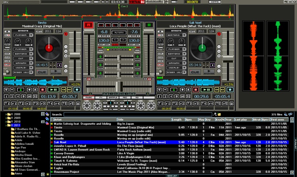297x177 pixels.
Task: Toggle red K keylock button on right deck
Action: pos(219,34)
